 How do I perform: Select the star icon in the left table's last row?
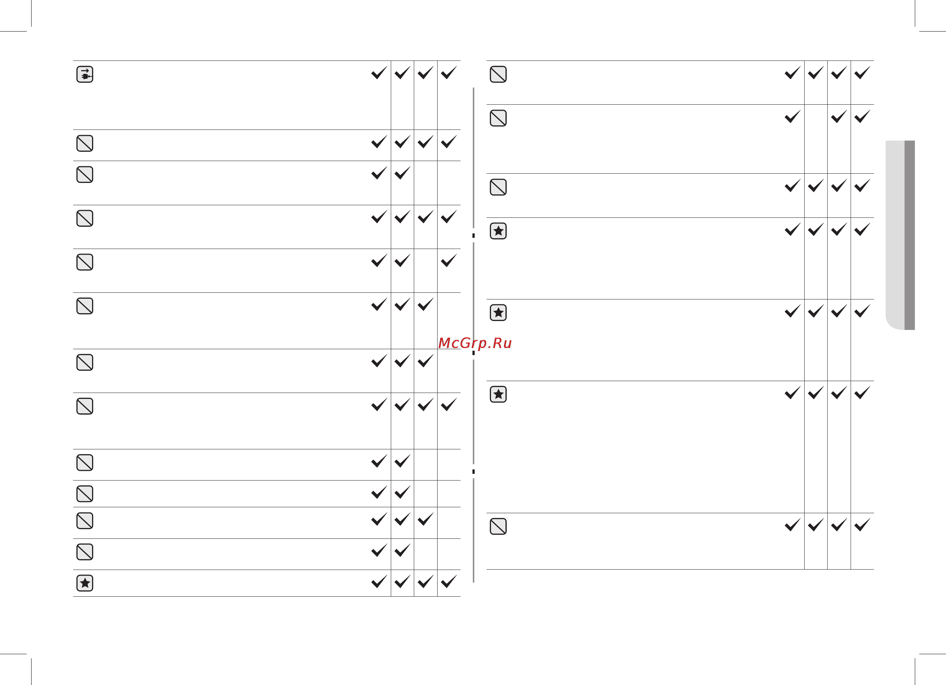(85, 583)
